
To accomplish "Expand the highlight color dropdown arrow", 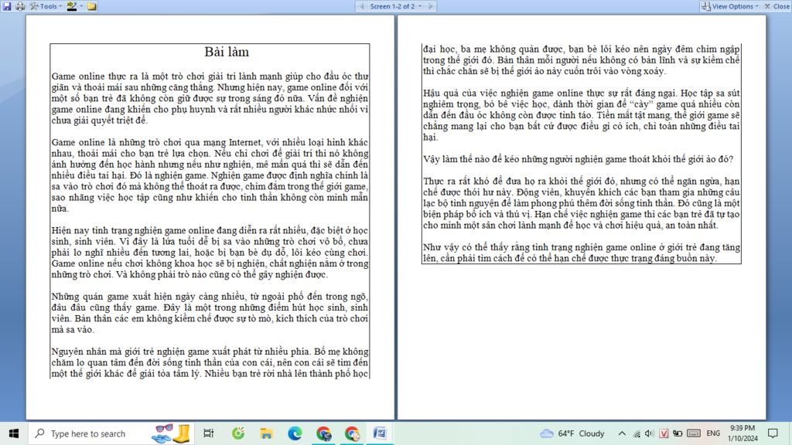I will (x=81, y=6).
